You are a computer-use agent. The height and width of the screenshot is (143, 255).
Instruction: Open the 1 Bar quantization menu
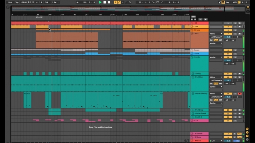[55, 2]
